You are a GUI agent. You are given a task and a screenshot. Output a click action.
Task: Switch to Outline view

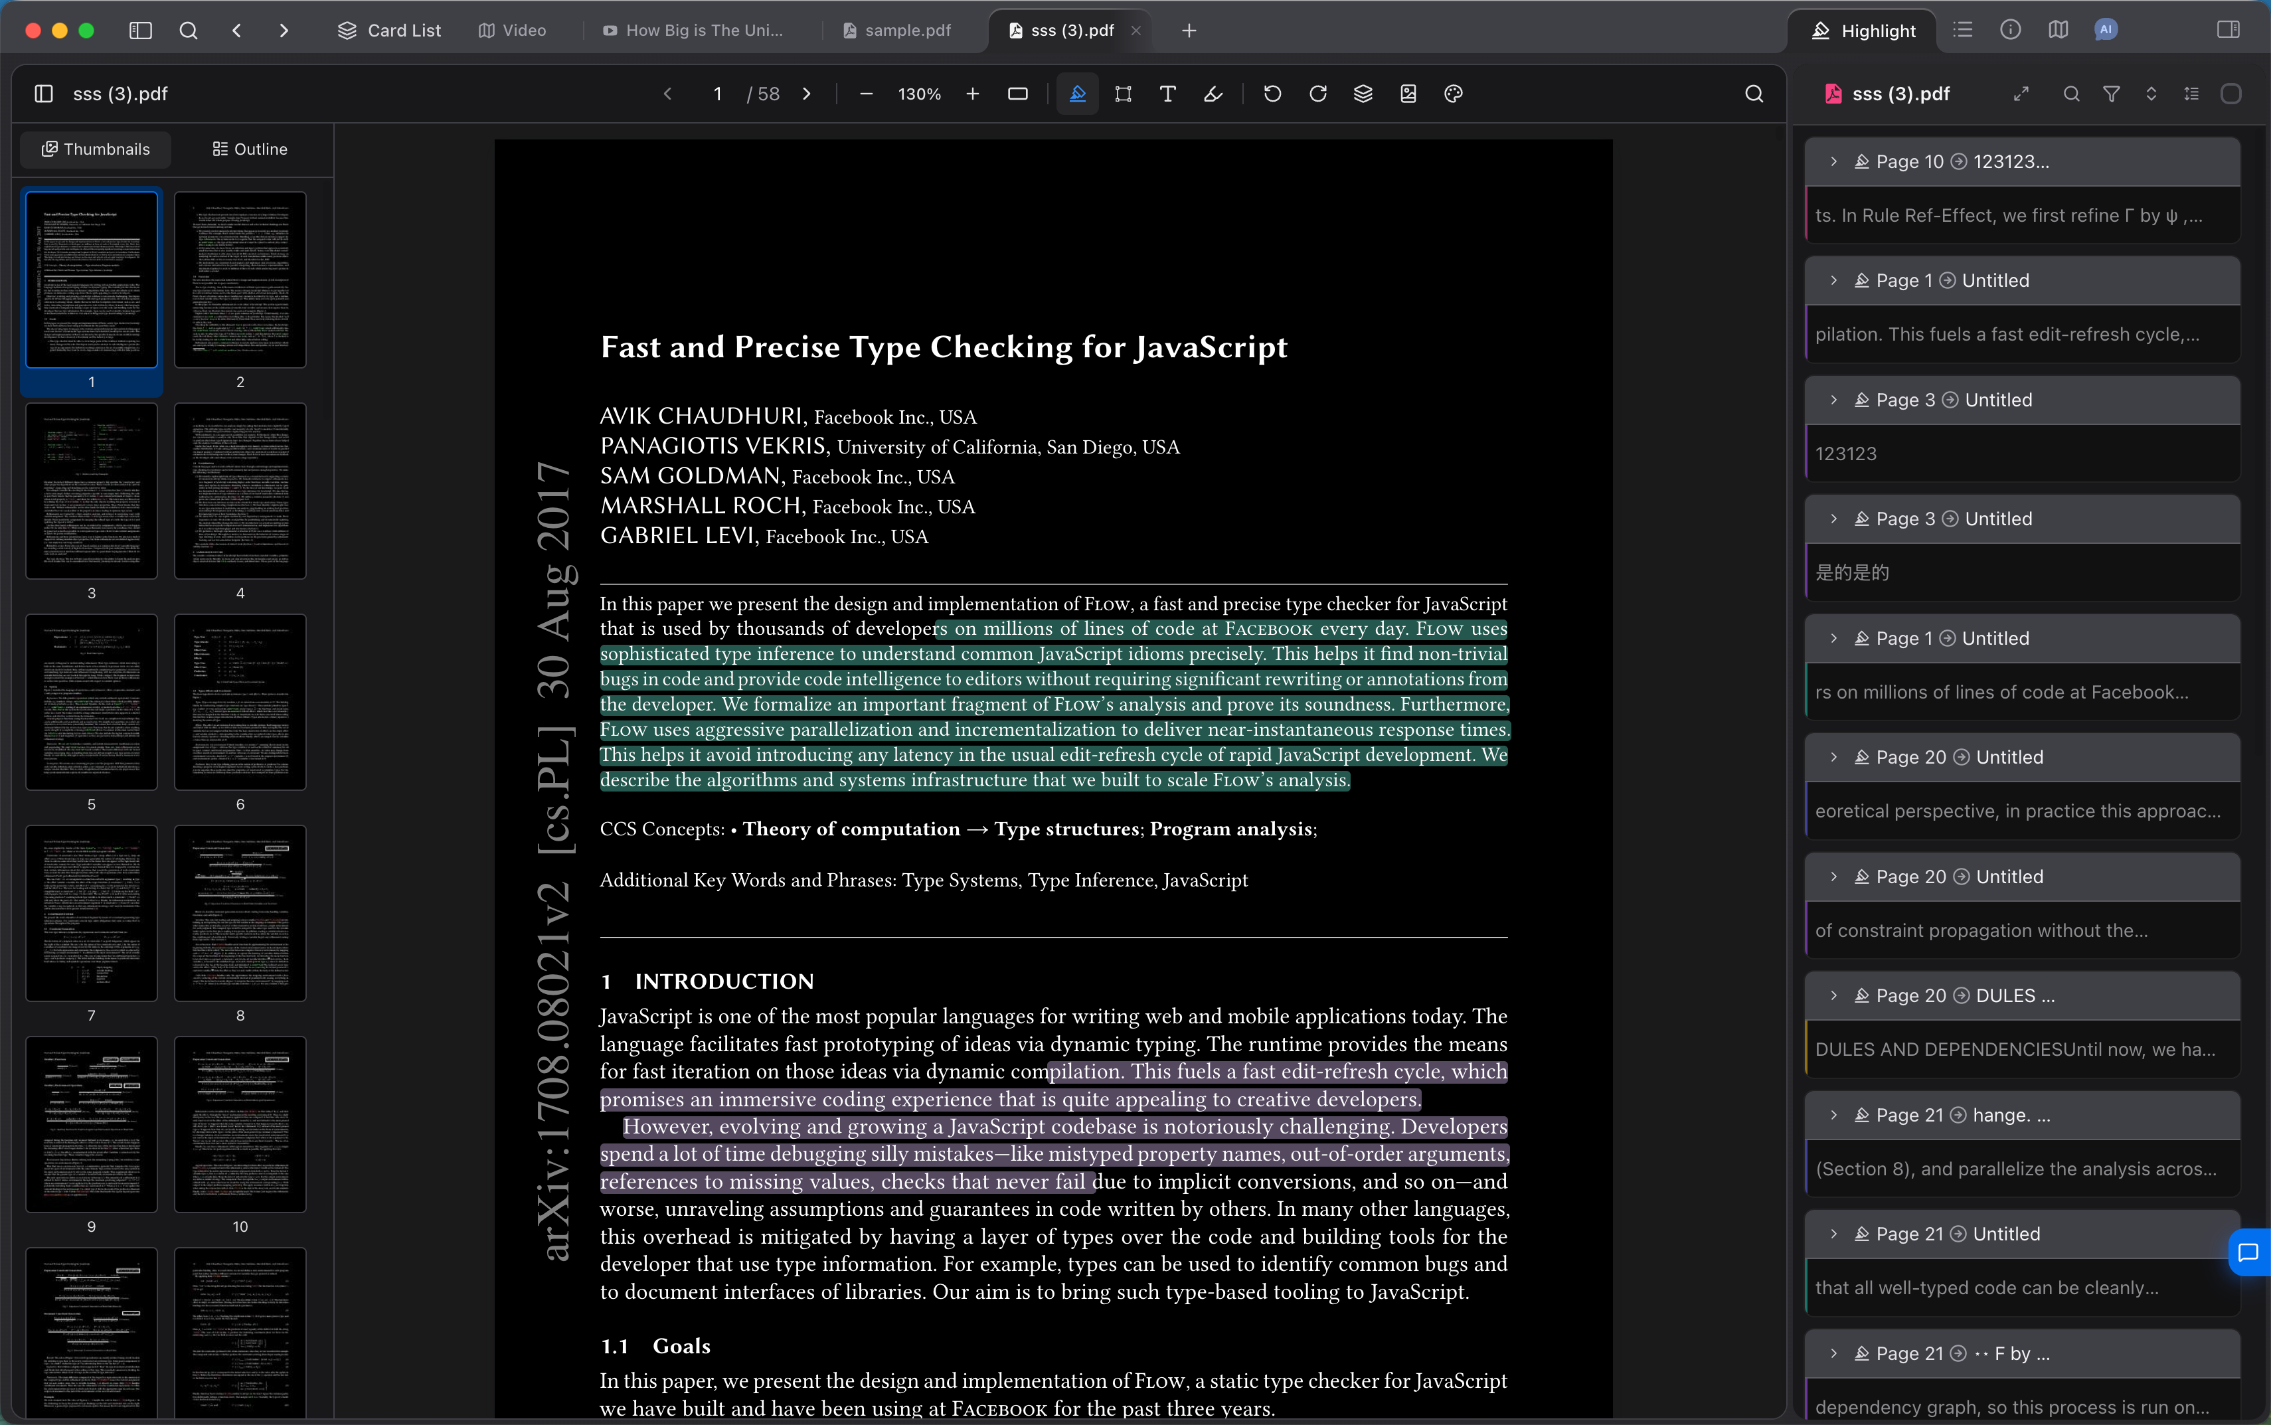[250, 149]
